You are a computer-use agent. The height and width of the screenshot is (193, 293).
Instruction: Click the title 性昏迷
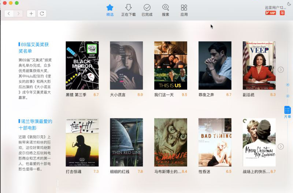point(204,171)
